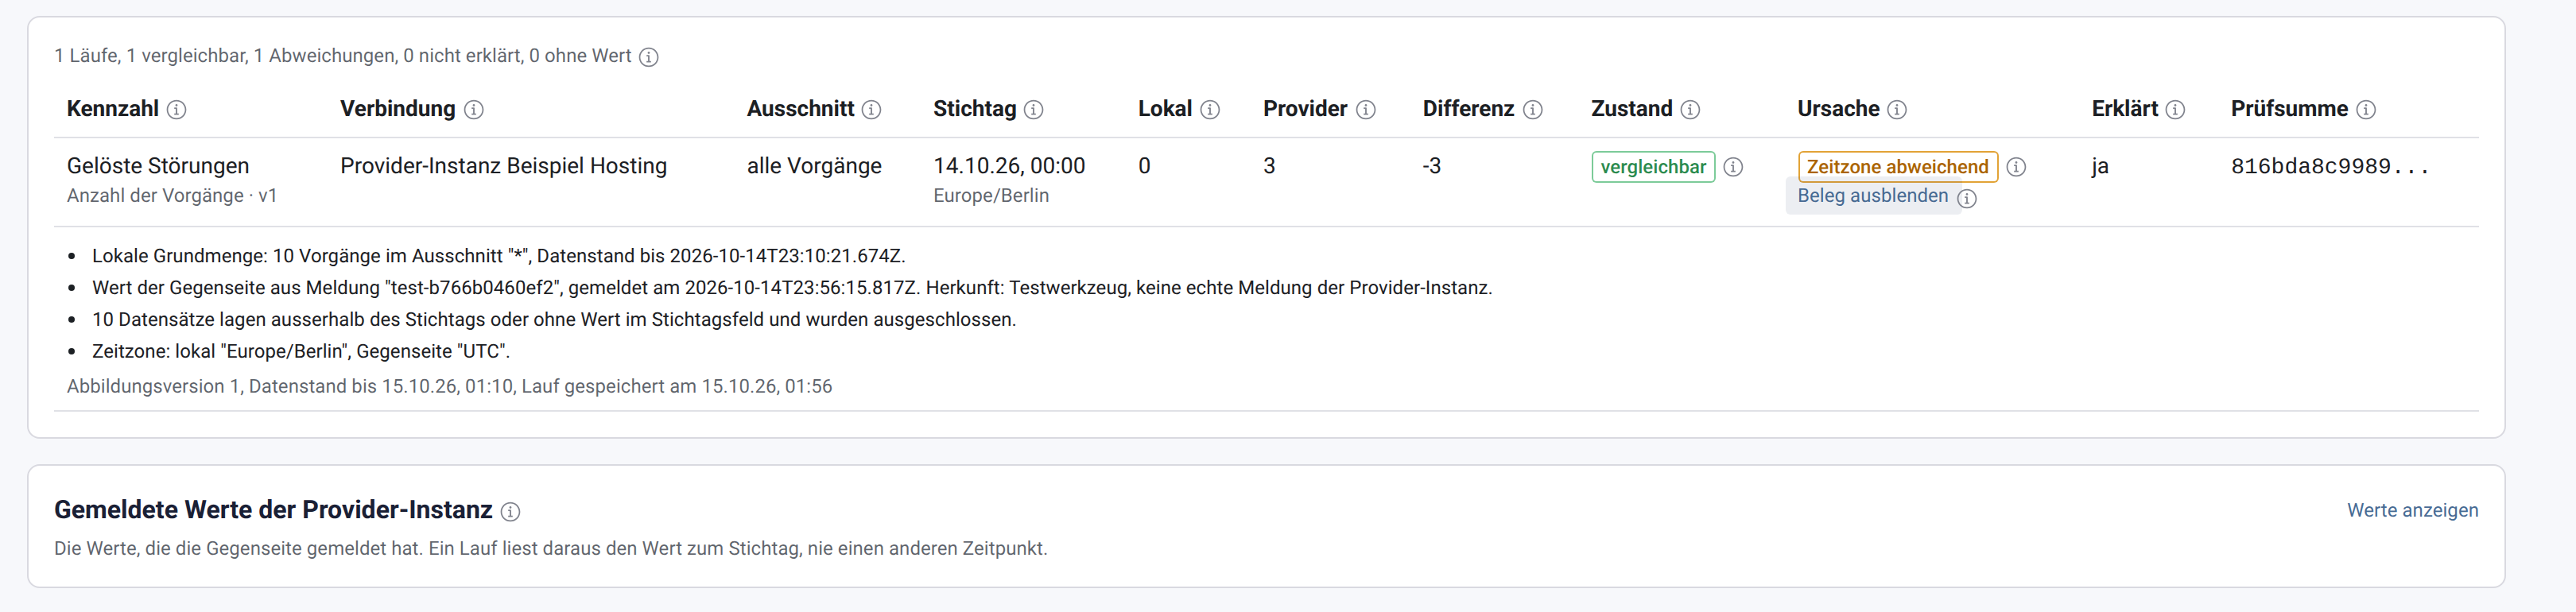This screenshot has height=612, width=2576.
Task: Click the Stichtag column info icon
Action: coord(1034,109)
